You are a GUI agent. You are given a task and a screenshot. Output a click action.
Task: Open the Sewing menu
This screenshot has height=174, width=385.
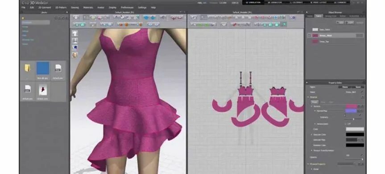point(75,8)
